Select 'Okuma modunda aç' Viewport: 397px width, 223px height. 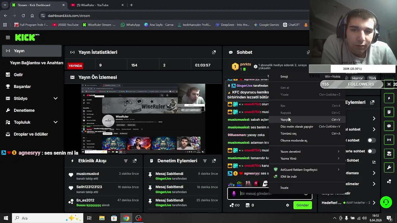[307, 140]
